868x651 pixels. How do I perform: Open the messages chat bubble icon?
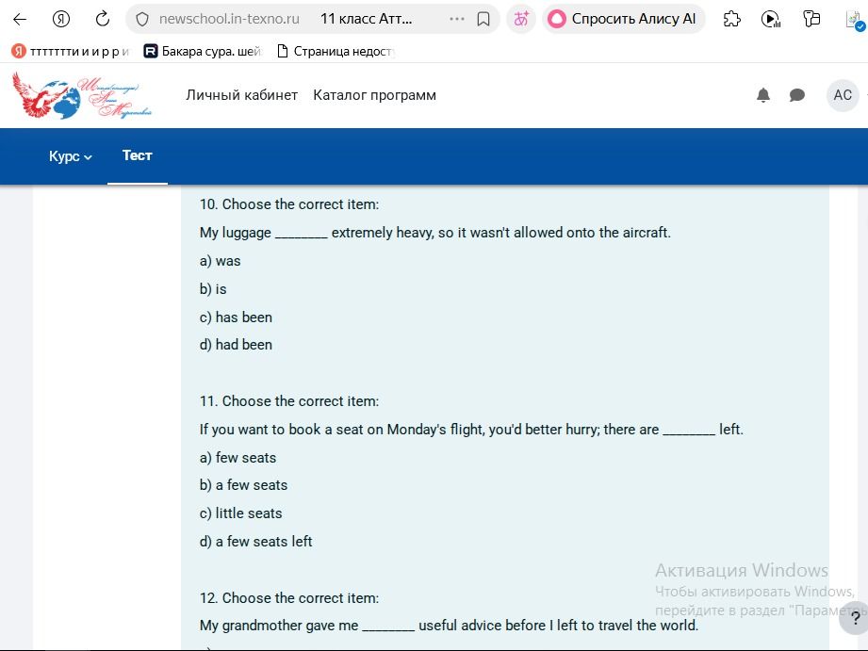[x=796, y=95]
